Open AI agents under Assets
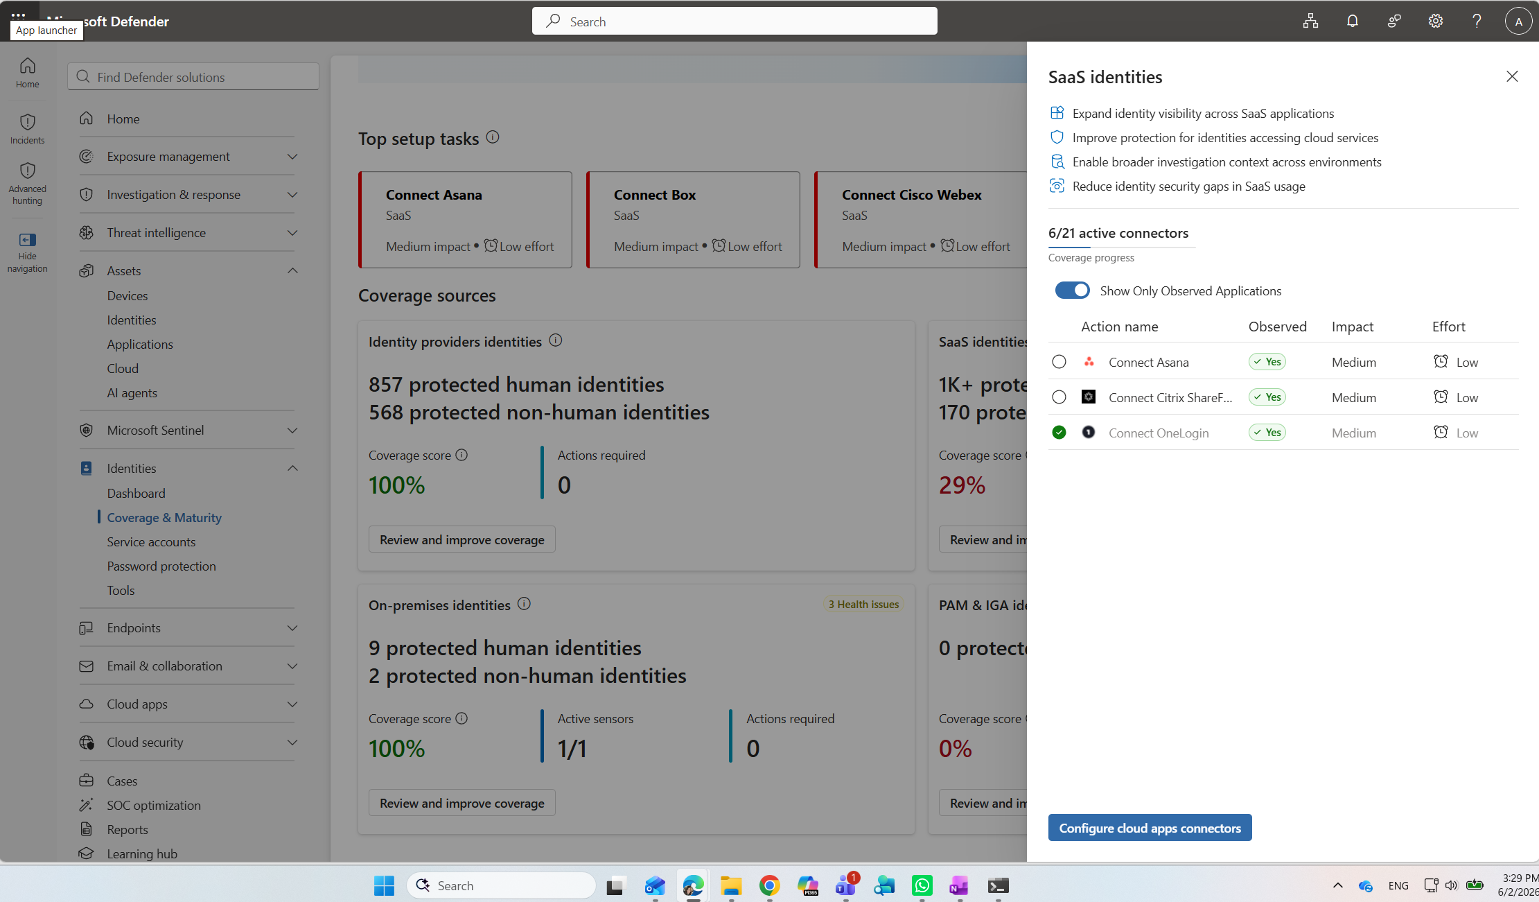 pos(132,393)
